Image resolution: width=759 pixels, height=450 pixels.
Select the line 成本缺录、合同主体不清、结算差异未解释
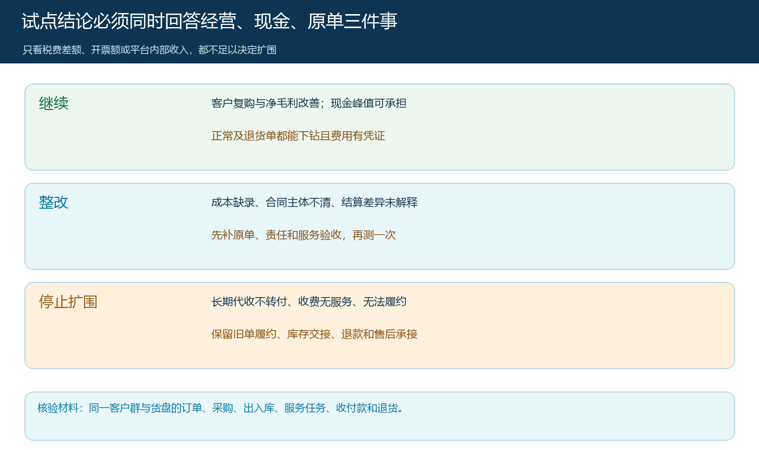(314, 202)
